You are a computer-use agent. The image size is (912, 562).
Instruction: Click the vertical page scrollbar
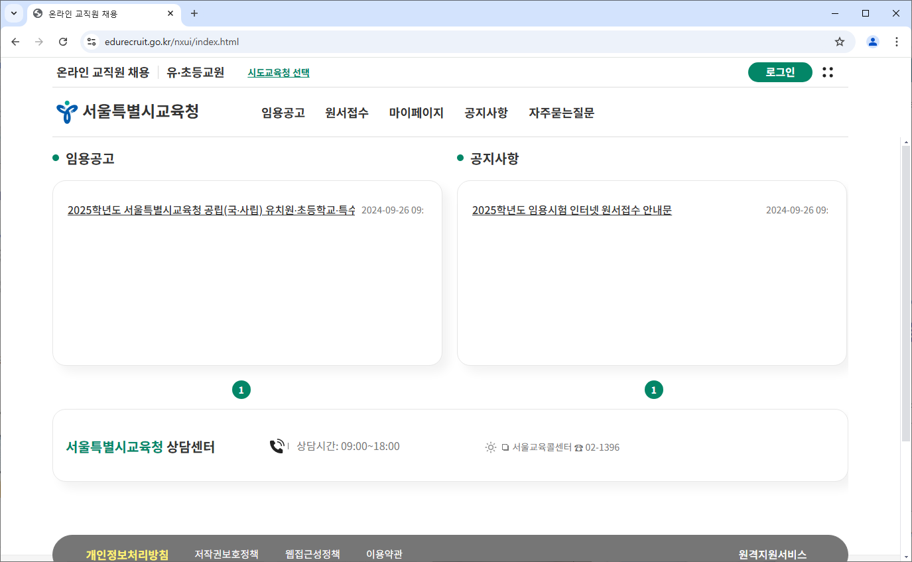pos(906,294)
